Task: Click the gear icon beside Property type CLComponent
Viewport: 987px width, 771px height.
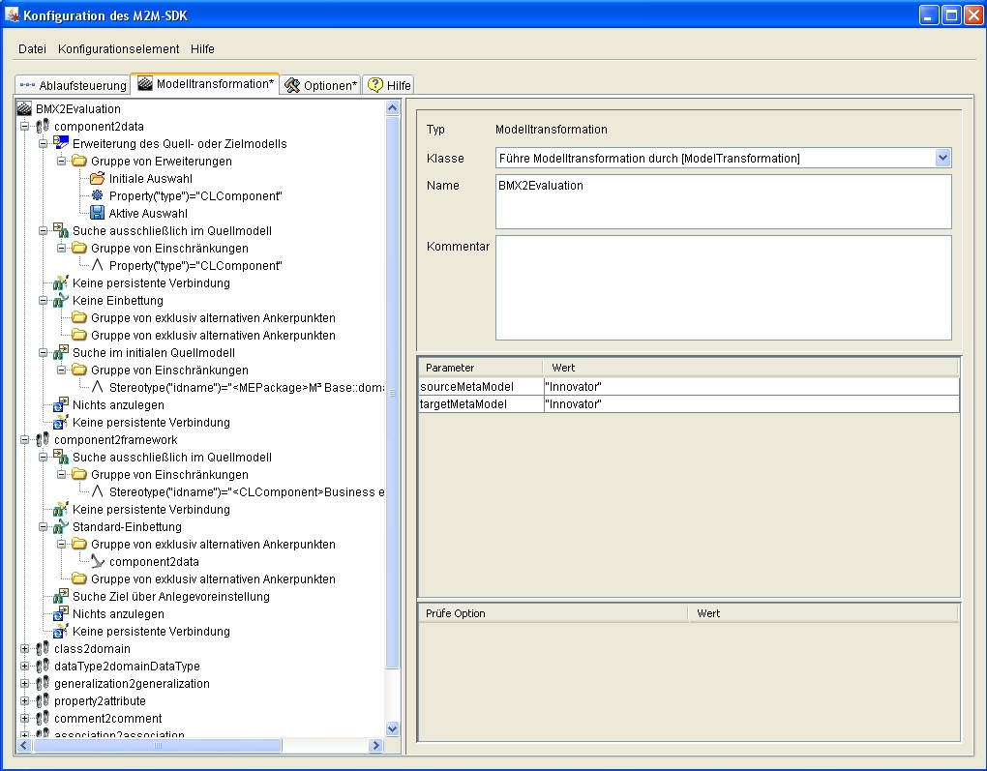Action: pyautogui.click(x=97, y=196)
